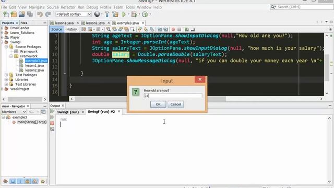The width and height of the screenshot is (334, 188).
Task: Open the Run Project dropdown arrow
Action: pos(128,14)
